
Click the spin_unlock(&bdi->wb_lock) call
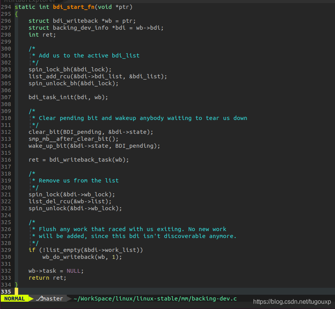(x=75, y=208)
